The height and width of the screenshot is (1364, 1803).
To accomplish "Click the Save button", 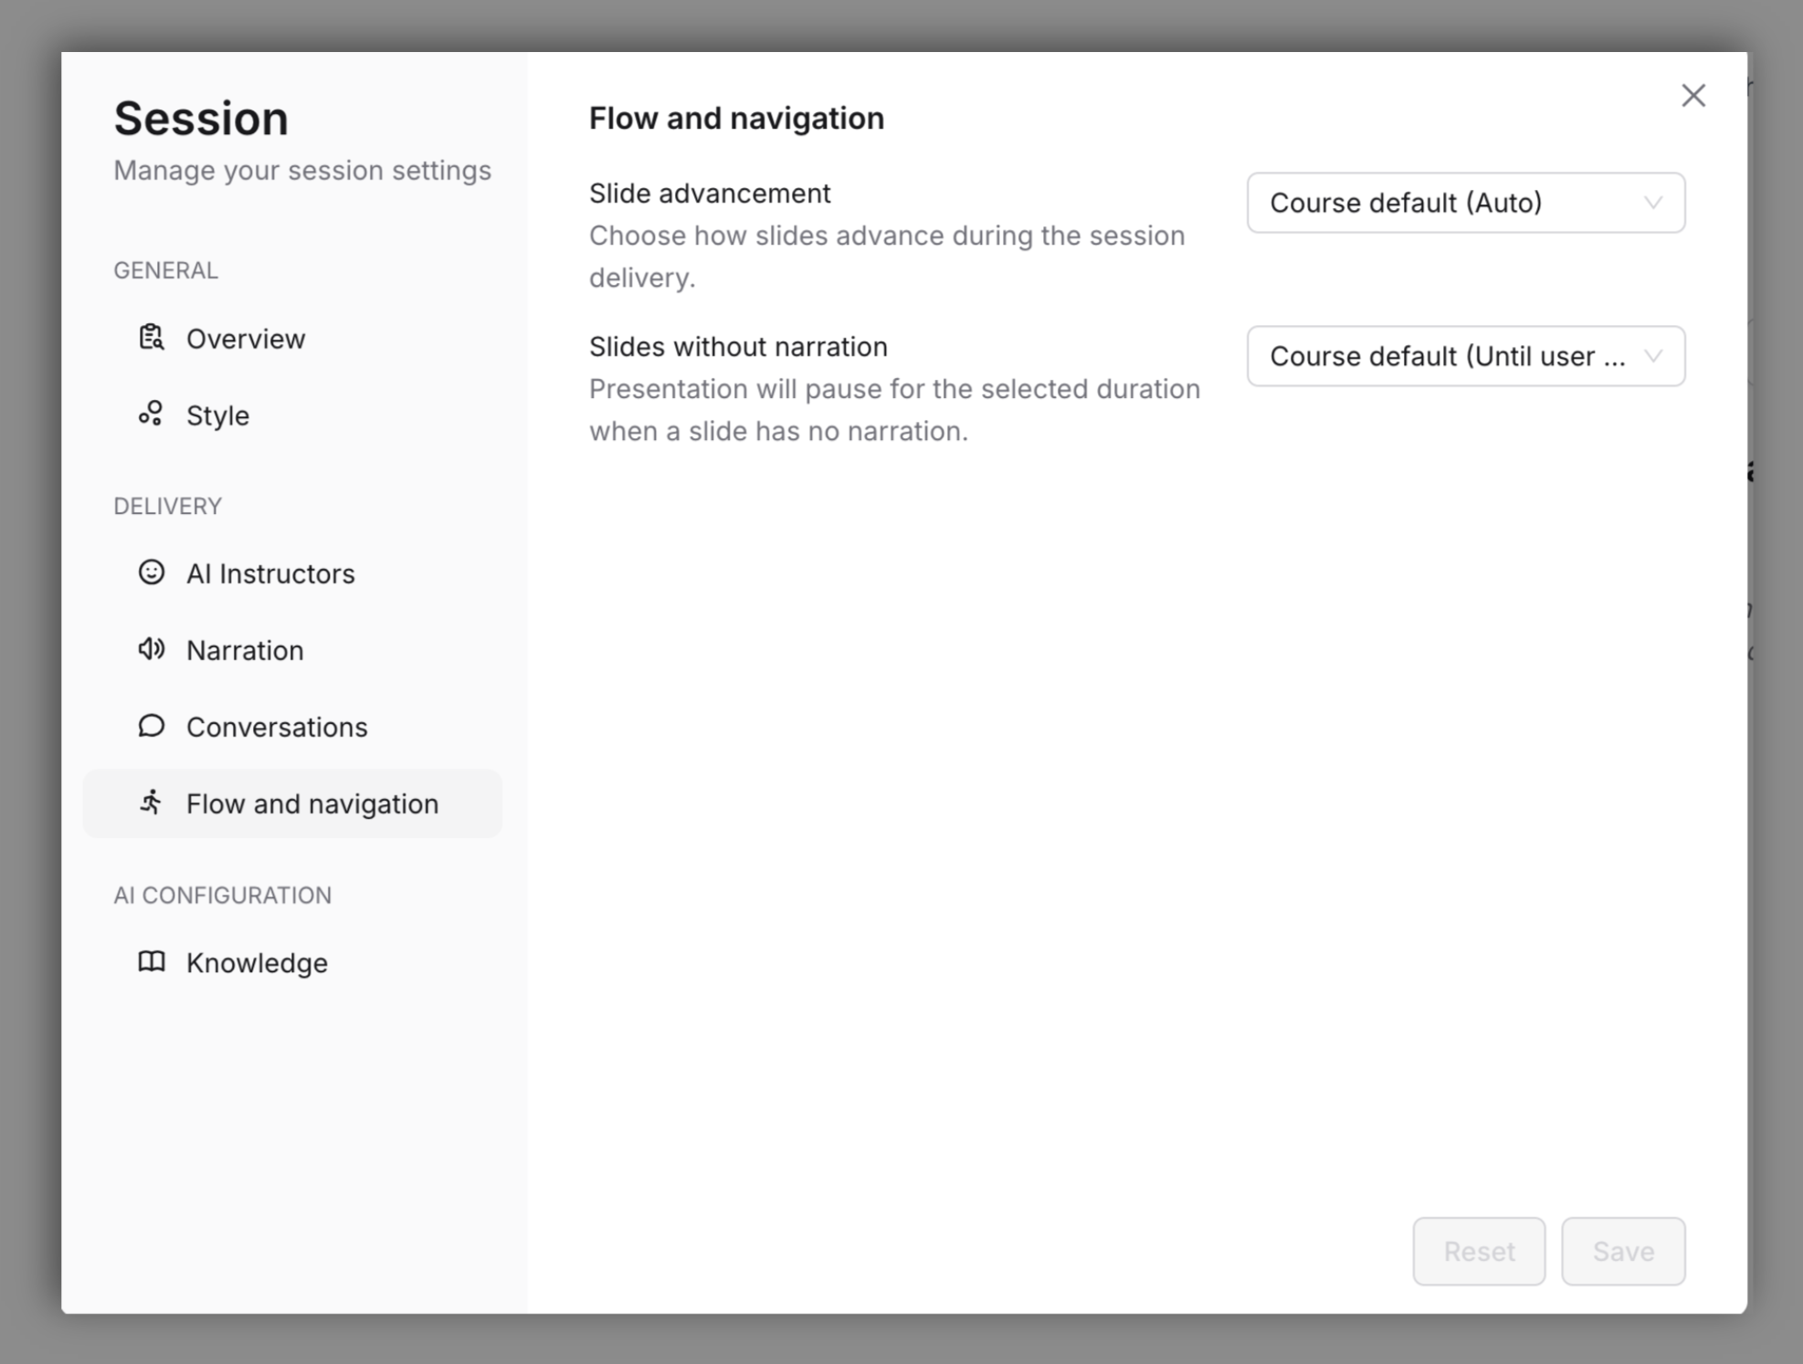I will tap(1623, 1251).
